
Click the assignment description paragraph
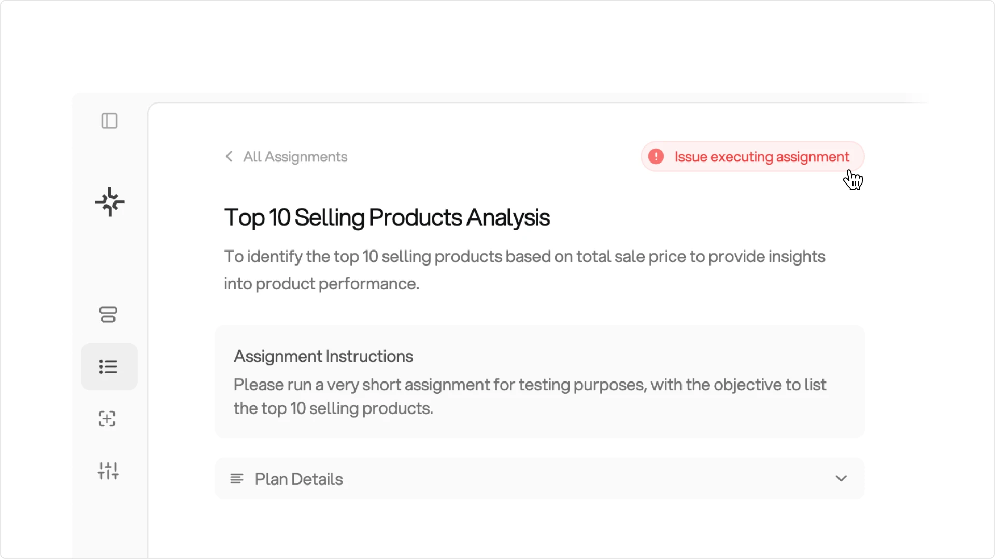pos(524,270)
